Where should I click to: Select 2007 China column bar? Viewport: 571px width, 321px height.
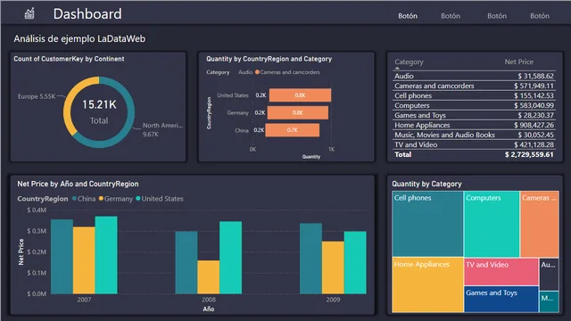tap(62, 257)
